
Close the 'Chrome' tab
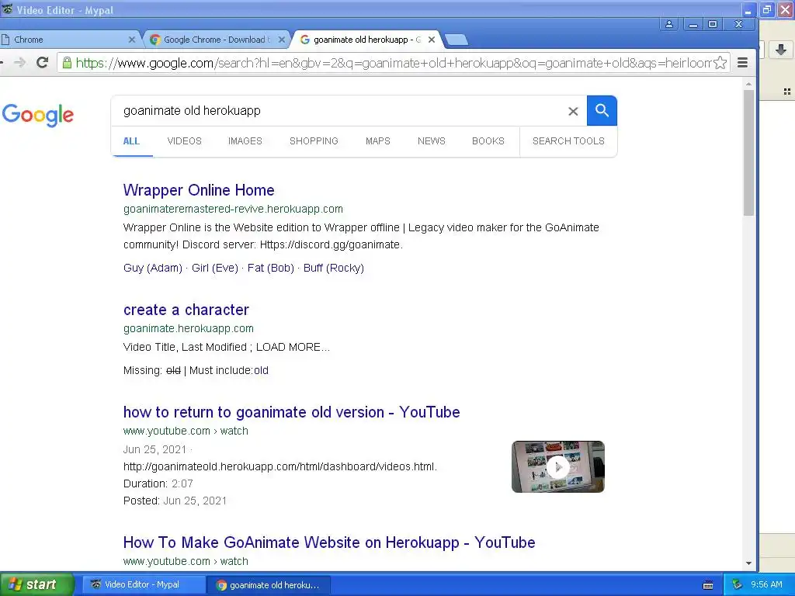[x=132, y=40]
